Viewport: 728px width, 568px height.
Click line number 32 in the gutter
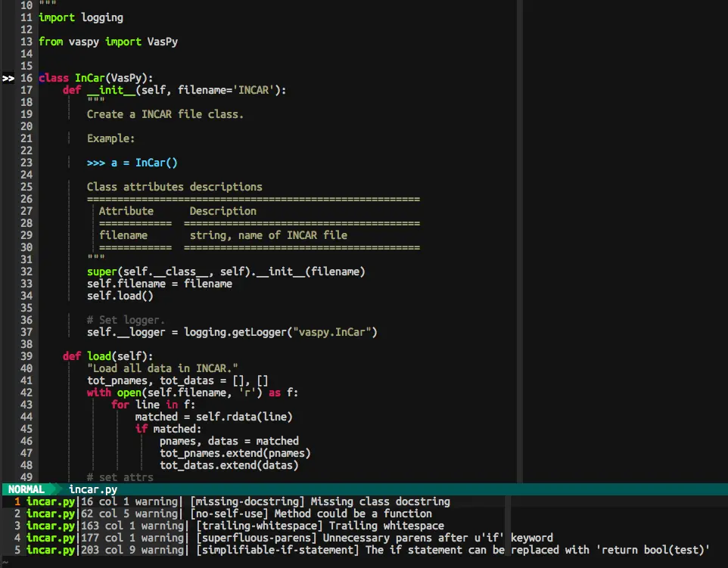coord(26,272)
